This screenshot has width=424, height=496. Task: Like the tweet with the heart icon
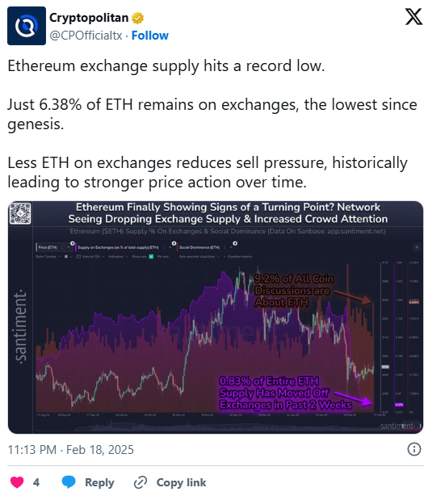17,482
